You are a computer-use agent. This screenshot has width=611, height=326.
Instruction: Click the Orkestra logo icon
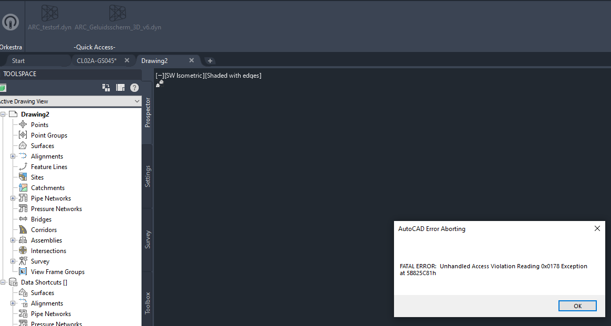9,22
